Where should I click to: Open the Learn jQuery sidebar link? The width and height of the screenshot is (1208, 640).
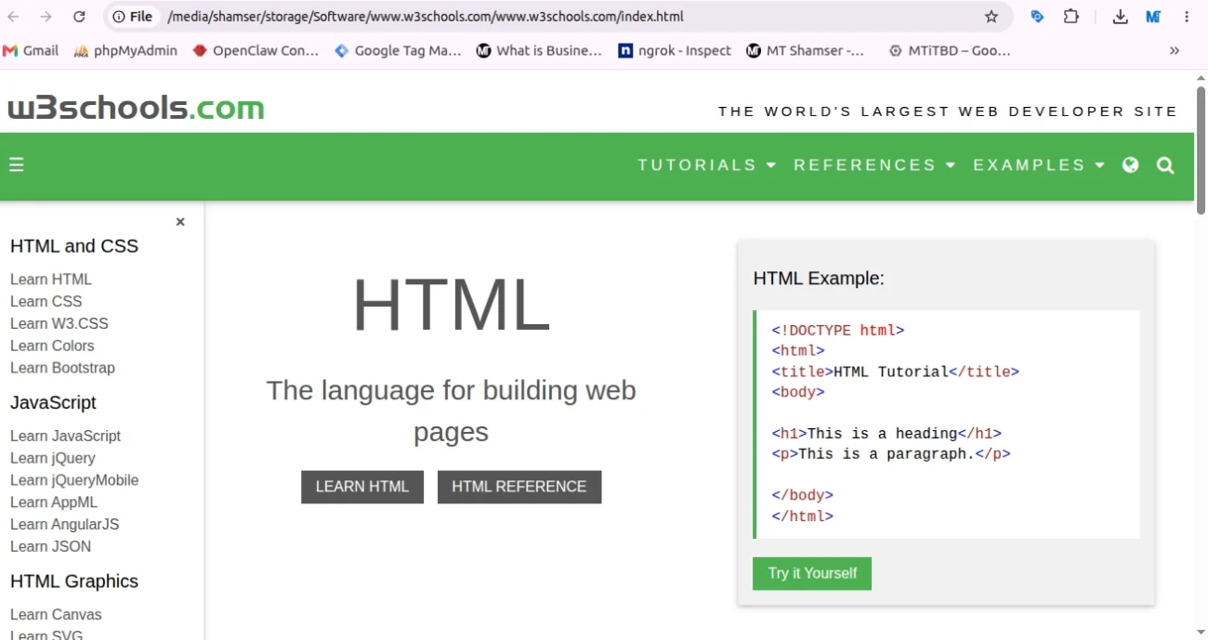[53, 459]
